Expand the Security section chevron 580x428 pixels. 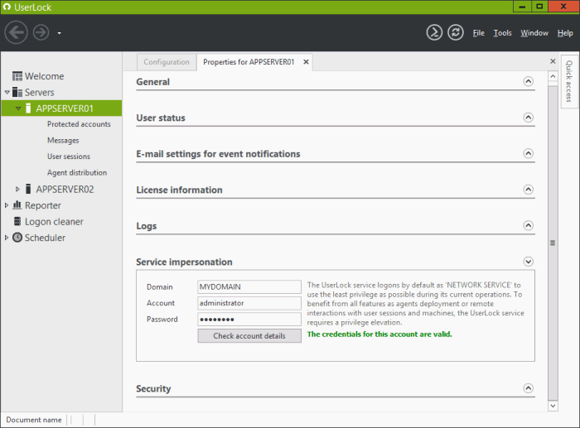pos(529,388)
